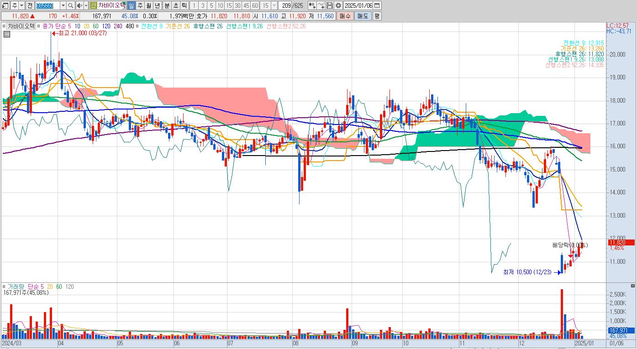Click the candle compress/expand chart icon
Image resolution: width=637 pixels, height=349 pixels.
[x=312, y=5]
